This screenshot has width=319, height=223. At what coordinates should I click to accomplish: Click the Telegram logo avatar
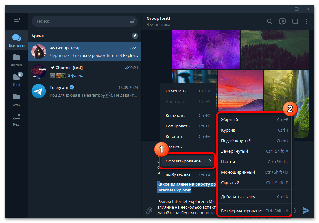(39, 91)
